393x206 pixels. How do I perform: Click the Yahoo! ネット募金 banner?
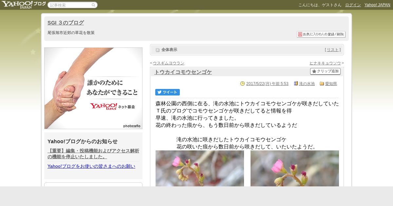93,88
